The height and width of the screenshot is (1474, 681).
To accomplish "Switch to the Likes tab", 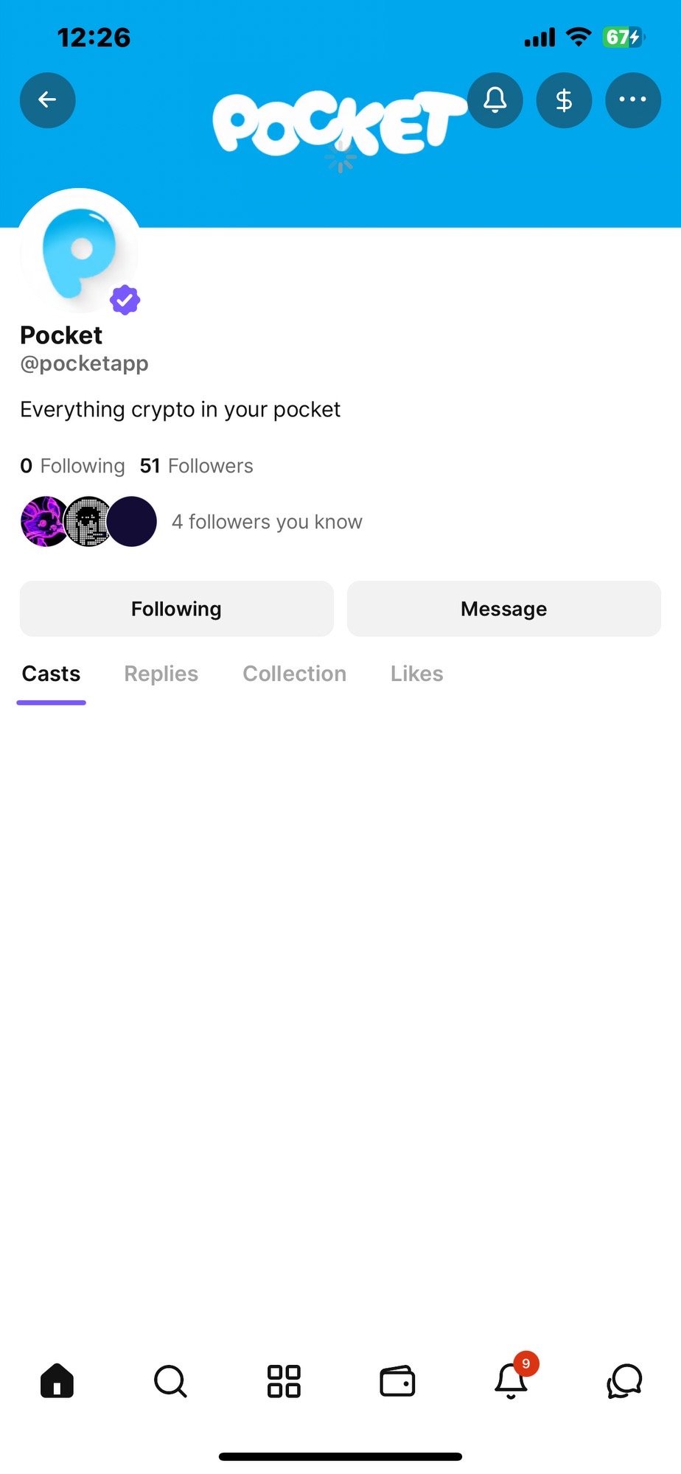I will click(x=416, y=674).
